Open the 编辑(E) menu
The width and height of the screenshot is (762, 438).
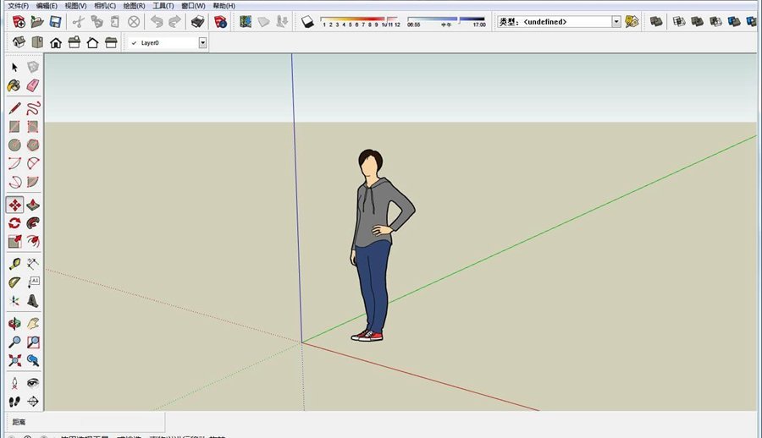point(47,6)
